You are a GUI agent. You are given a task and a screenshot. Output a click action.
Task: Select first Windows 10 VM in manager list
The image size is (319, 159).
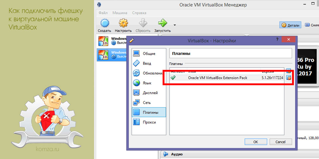112,41
